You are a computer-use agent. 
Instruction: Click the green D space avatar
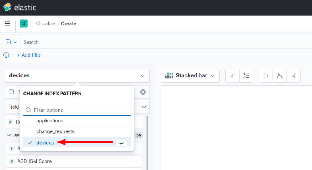click(x=23, y=24)
